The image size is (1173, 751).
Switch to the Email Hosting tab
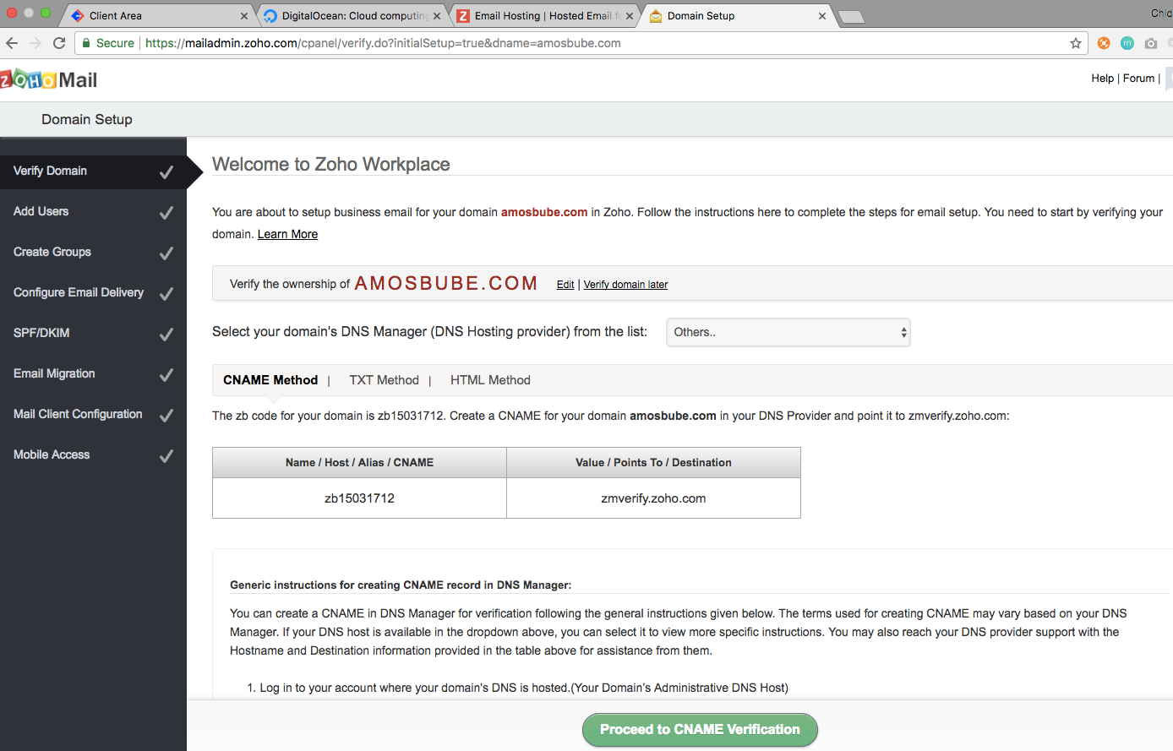click(x=543, y=16)
